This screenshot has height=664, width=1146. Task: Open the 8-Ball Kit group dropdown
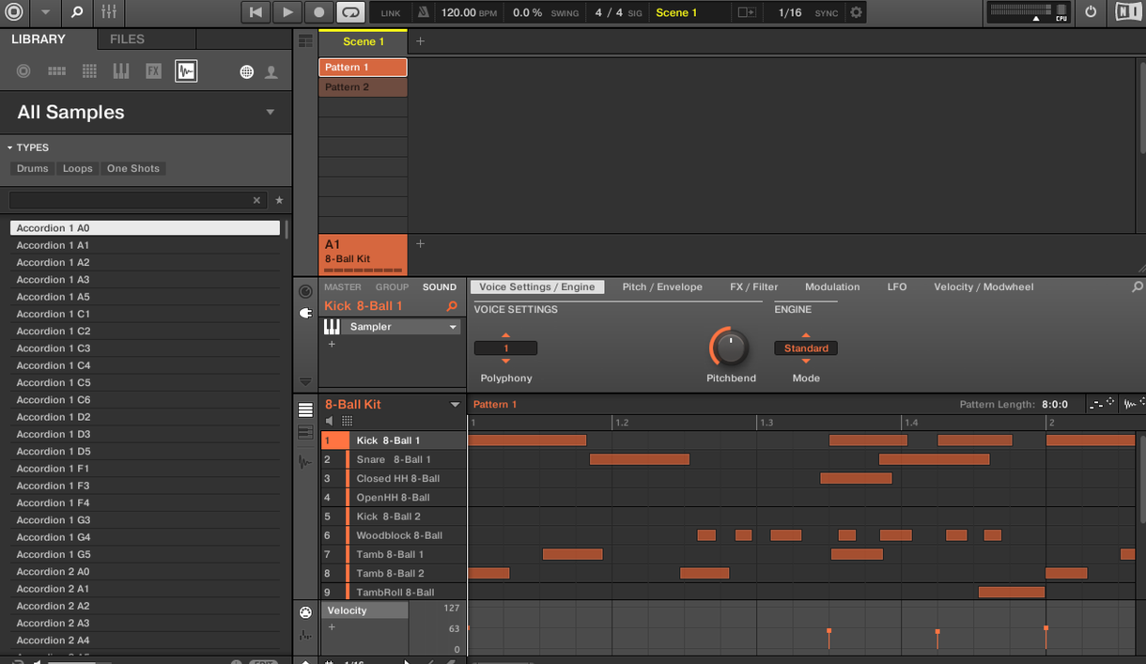click(456, 405)
